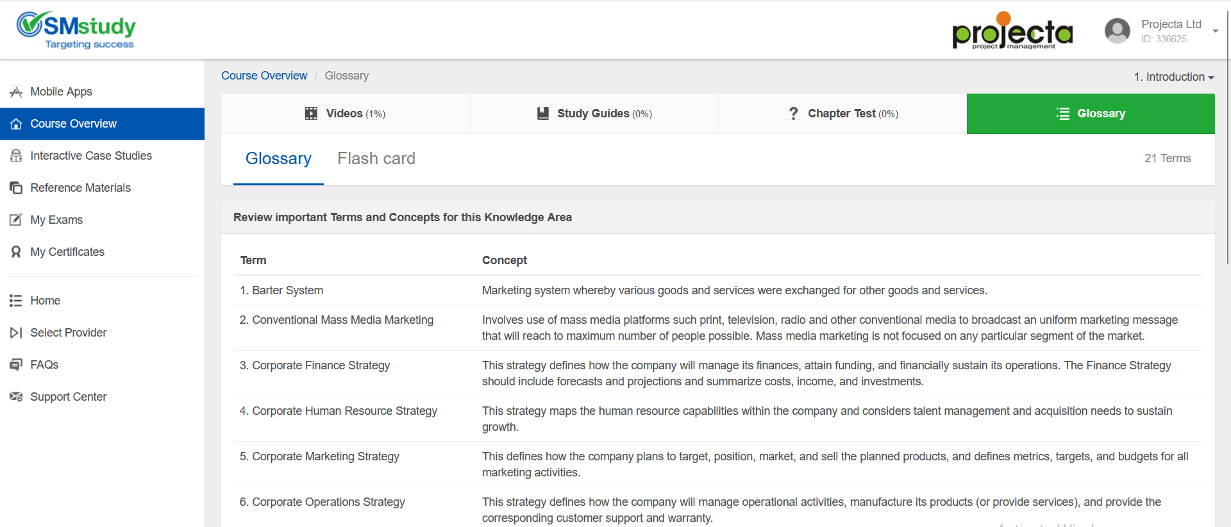
Task: Click the SMstudy logo
Action: [76, 29]
